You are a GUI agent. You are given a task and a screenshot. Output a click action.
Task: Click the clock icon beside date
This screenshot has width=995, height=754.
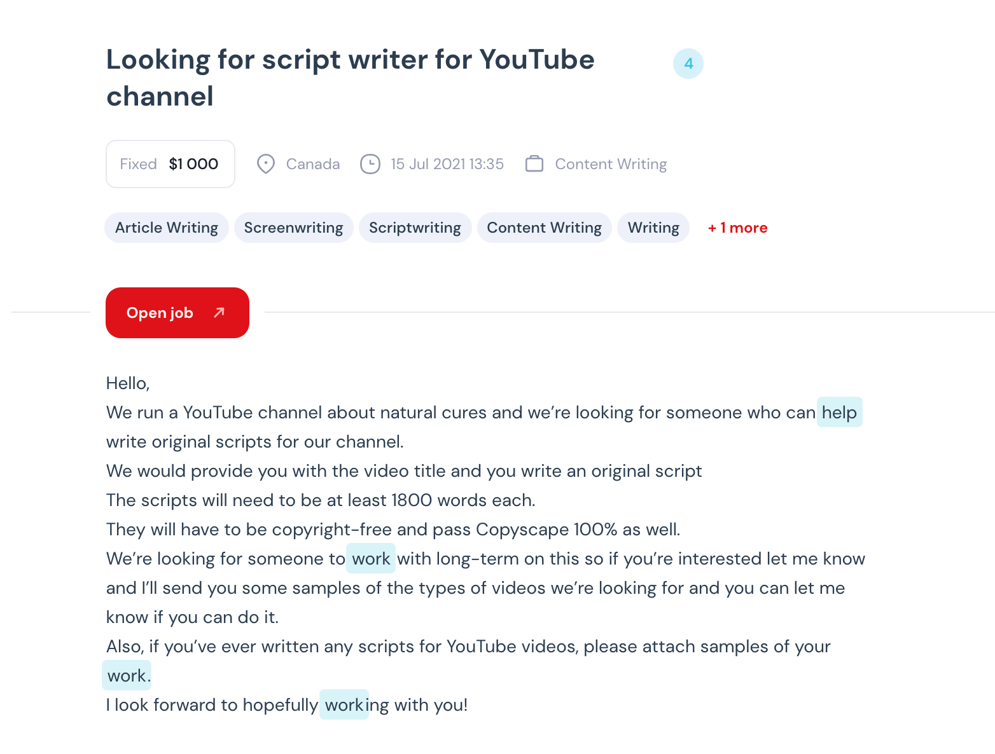[x=370, y=164]
